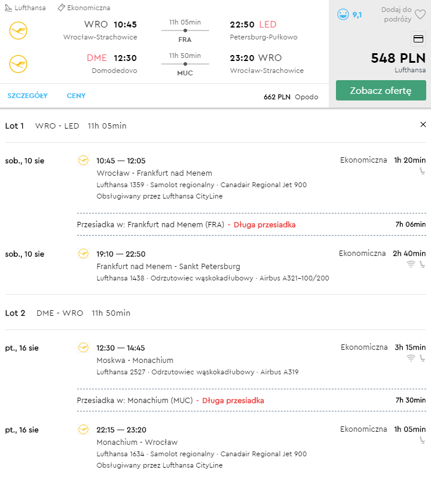431x479 pixels.
Task: Click the 548 PLN price
Action: 398,58
